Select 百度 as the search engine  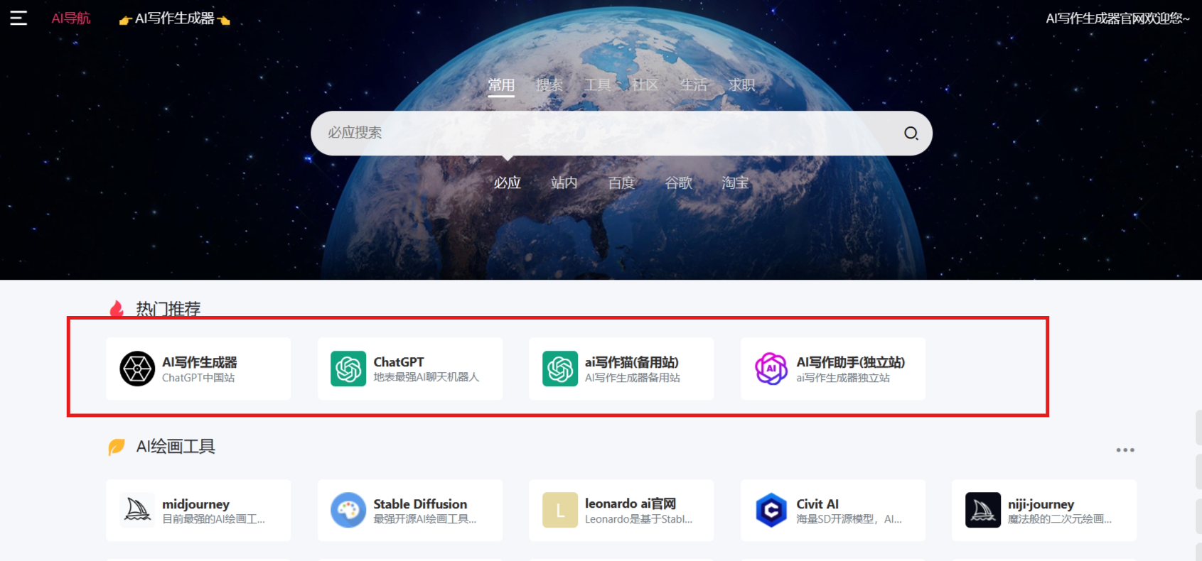tap(621, 183)
